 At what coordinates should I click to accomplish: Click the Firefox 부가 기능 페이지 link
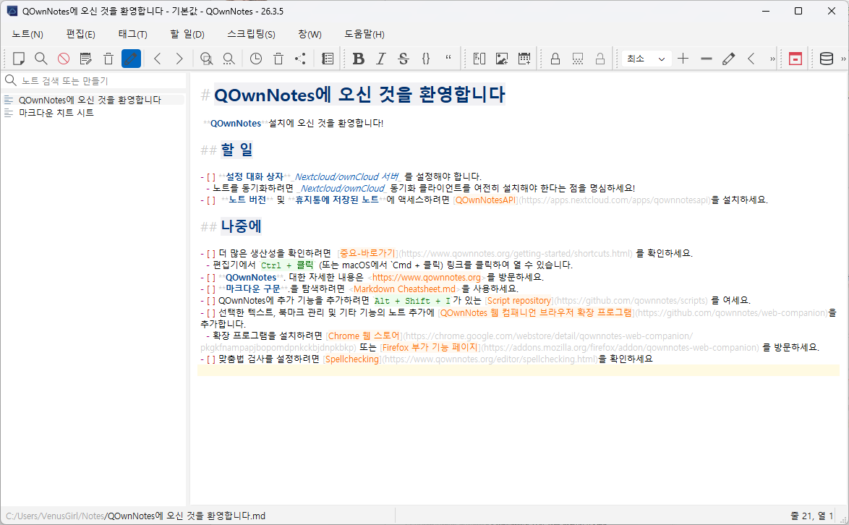point(430,348)
